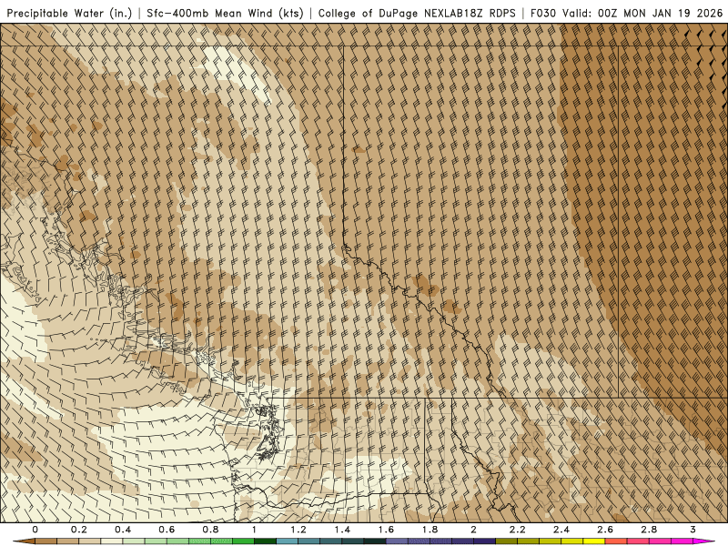This screenshot has width=728, height=546.
Task: Click the '1.6' colorbar label
Action: [x=386, y=530]
